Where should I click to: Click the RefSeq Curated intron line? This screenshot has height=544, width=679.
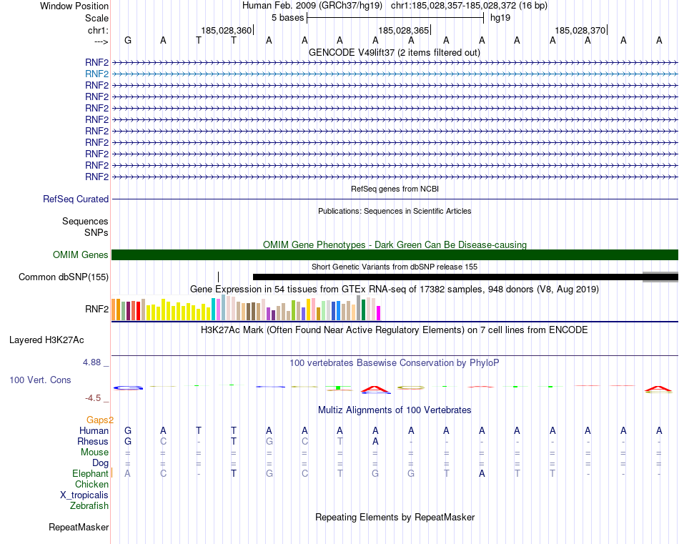pos(395,199)
